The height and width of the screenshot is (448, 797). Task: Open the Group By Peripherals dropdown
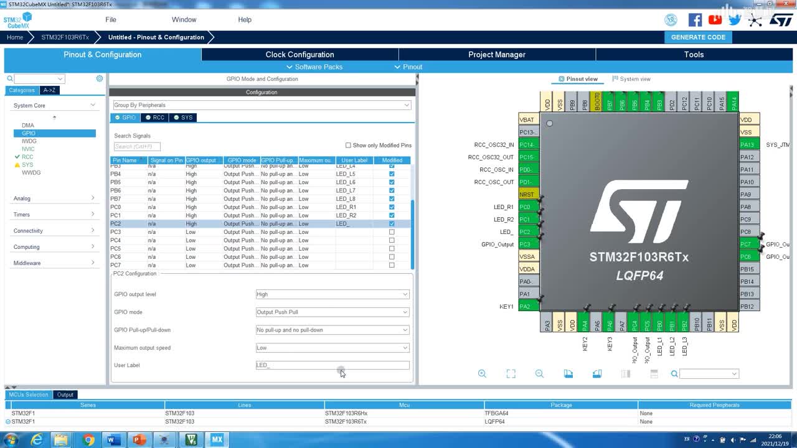tap(262, 105)
